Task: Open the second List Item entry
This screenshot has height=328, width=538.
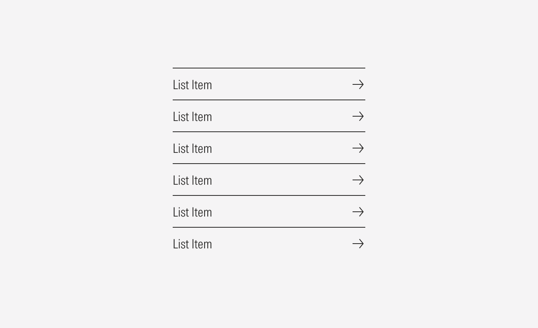Action: tap(192, 117)
